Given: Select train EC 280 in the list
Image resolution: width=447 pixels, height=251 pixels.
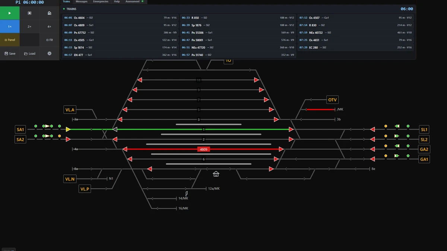Looking at the screenshot, I should click(356, 47).
